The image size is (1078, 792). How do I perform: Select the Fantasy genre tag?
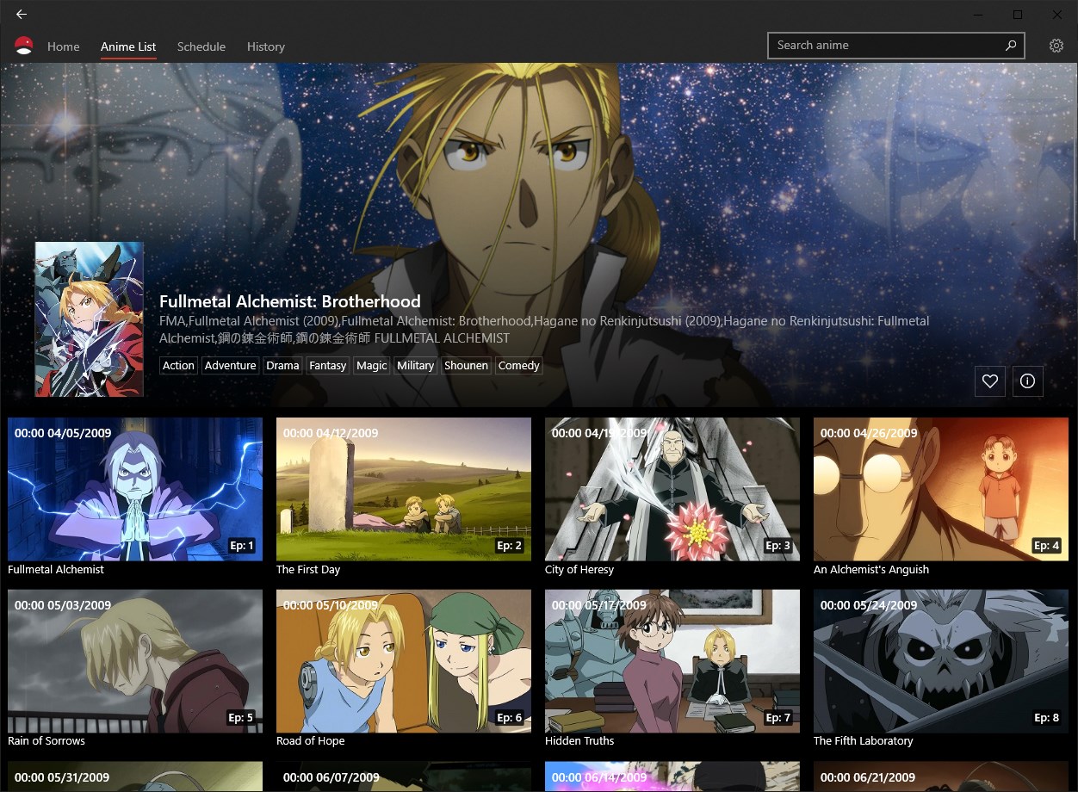328,366
